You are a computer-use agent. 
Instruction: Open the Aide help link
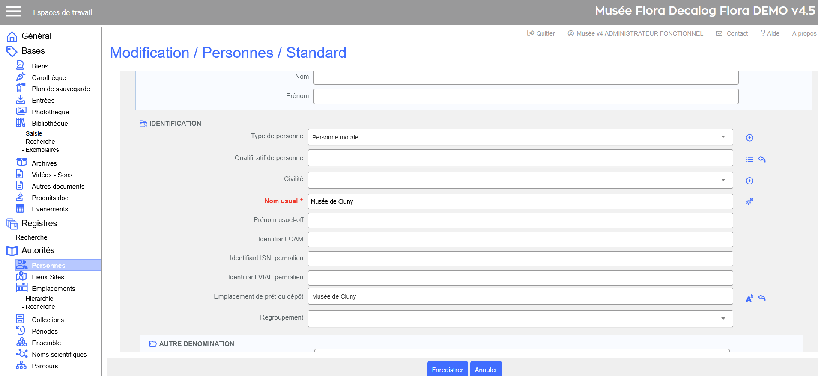tap(770, 33)
